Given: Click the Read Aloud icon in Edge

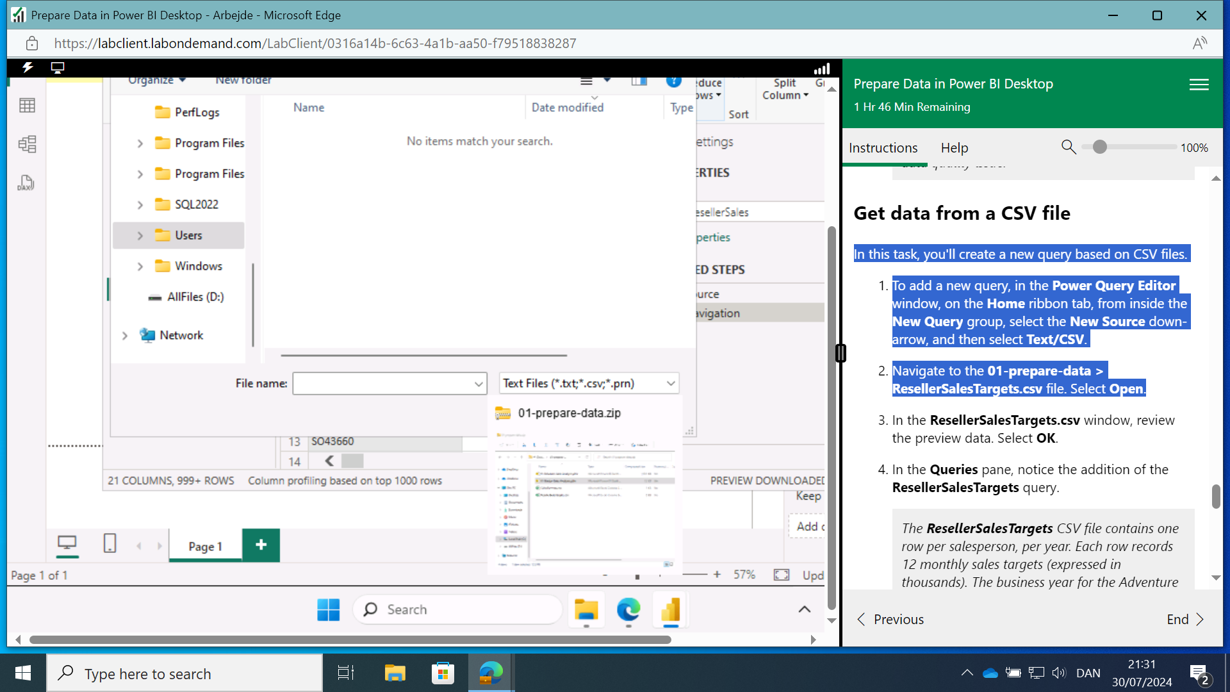Looking at the screenshot, I should click(1199, 44).
